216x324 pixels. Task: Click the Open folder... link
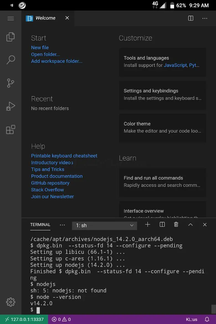pyautogui.click(x=45, y=54)
